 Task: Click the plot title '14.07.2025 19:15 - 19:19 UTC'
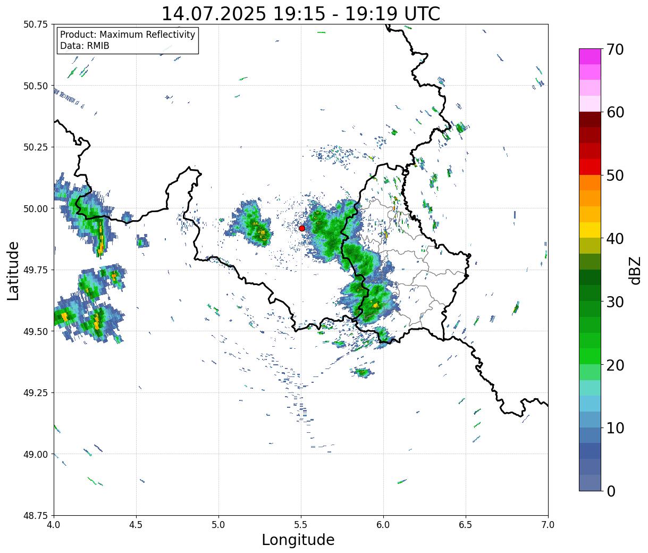click(x=301, y=13)
